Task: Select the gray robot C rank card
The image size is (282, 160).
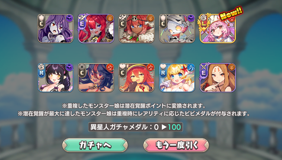Action: coord(177,28)
